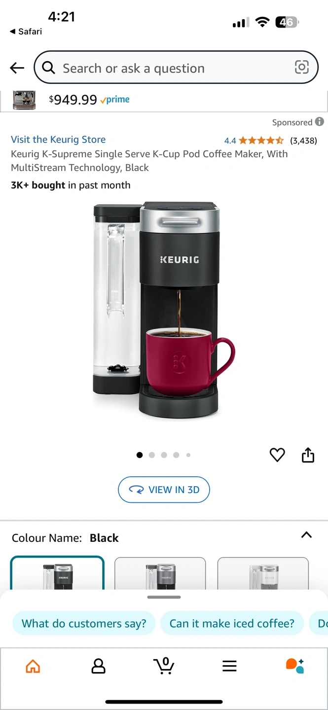Visit the Keurig Store link
328x710 pixels.
tap(58, 140)
